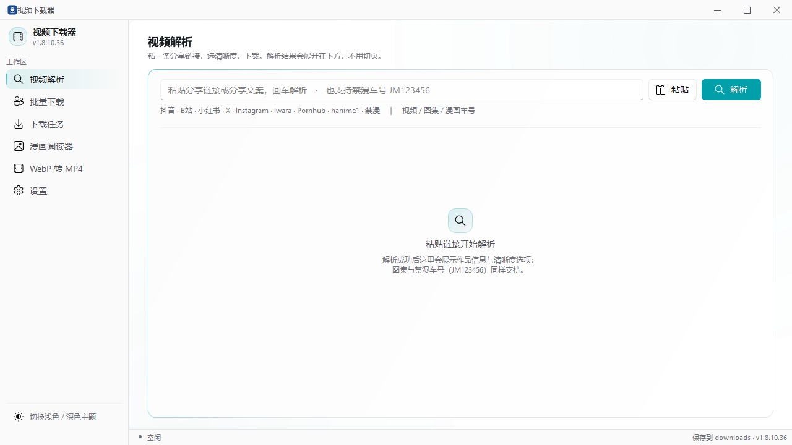The height and width of the screenshot is (445, 792).
Task: Click the sun icon for theme switching
Action: pos(19,417)
